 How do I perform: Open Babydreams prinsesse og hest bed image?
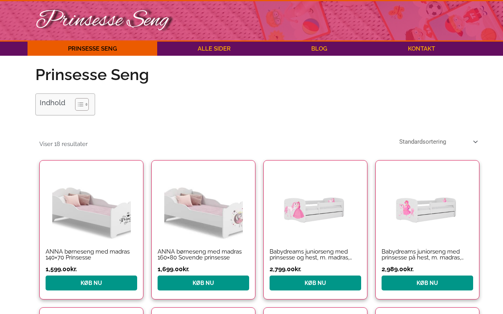point(315,208)
